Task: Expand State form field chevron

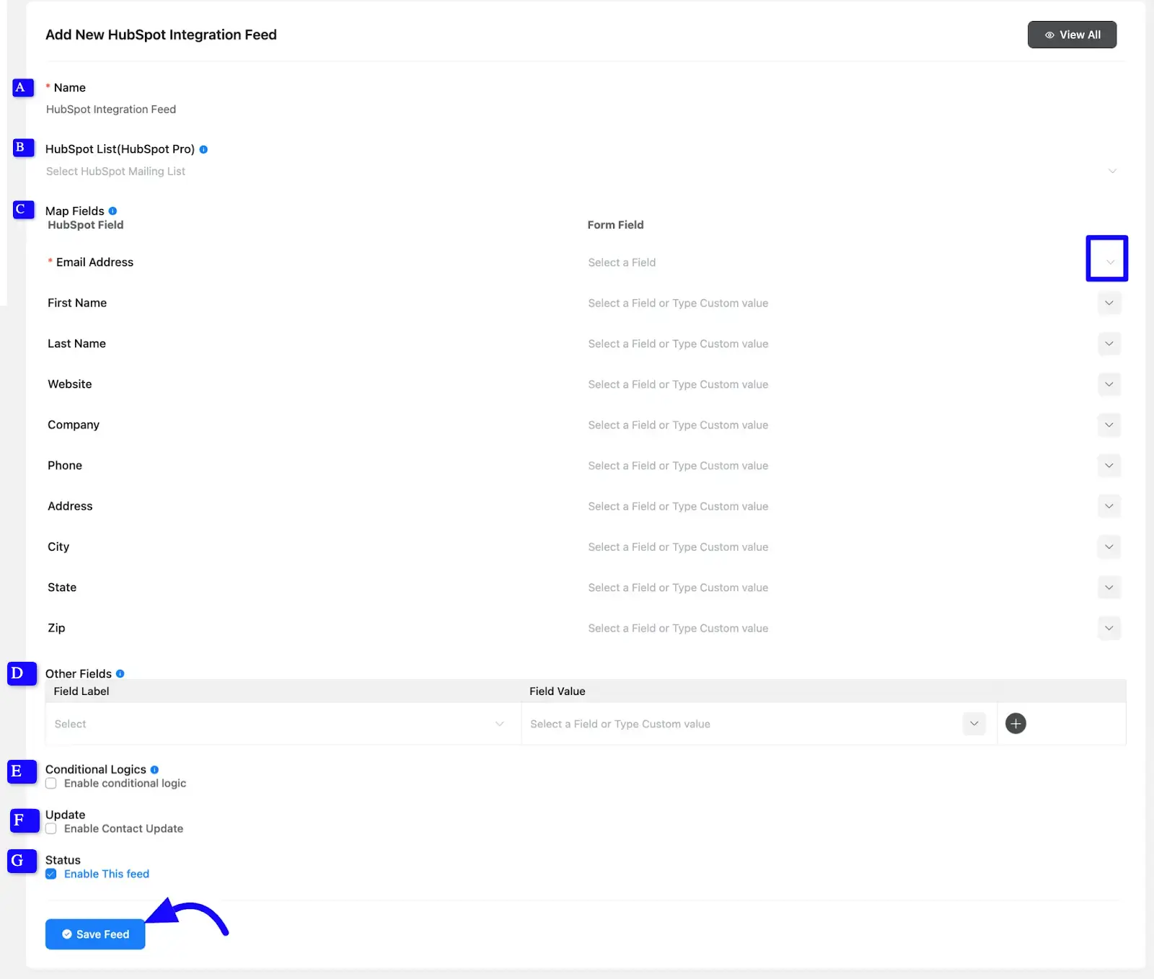Action: tap(1109, 588)
